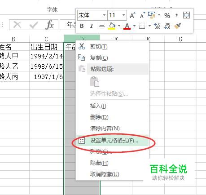Click Increase Decimal icon

tap(157, 26)
